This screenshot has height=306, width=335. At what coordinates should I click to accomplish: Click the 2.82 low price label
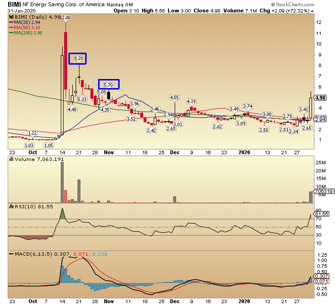[217, 126]
